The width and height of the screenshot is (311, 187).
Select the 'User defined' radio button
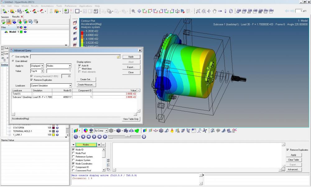coord(13,61)
